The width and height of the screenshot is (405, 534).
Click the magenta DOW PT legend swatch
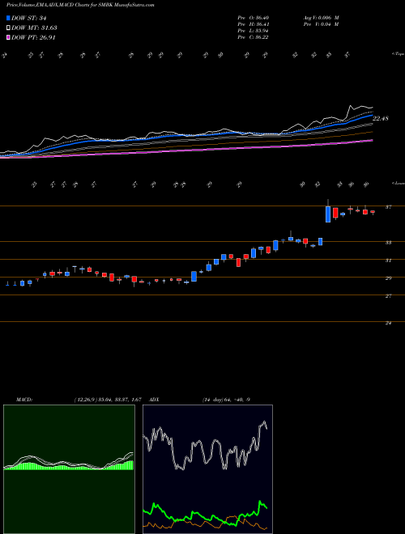(9, 37)
